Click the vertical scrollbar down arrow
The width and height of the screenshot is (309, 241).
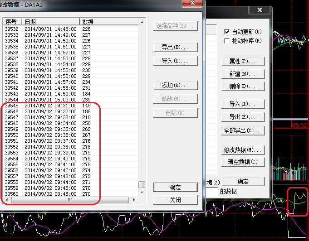(x=142, y=192)
